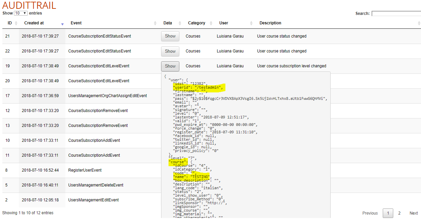Click the RegisterUserEvent row
Viewport: 421px width, 220px height.
click(85, 170)
